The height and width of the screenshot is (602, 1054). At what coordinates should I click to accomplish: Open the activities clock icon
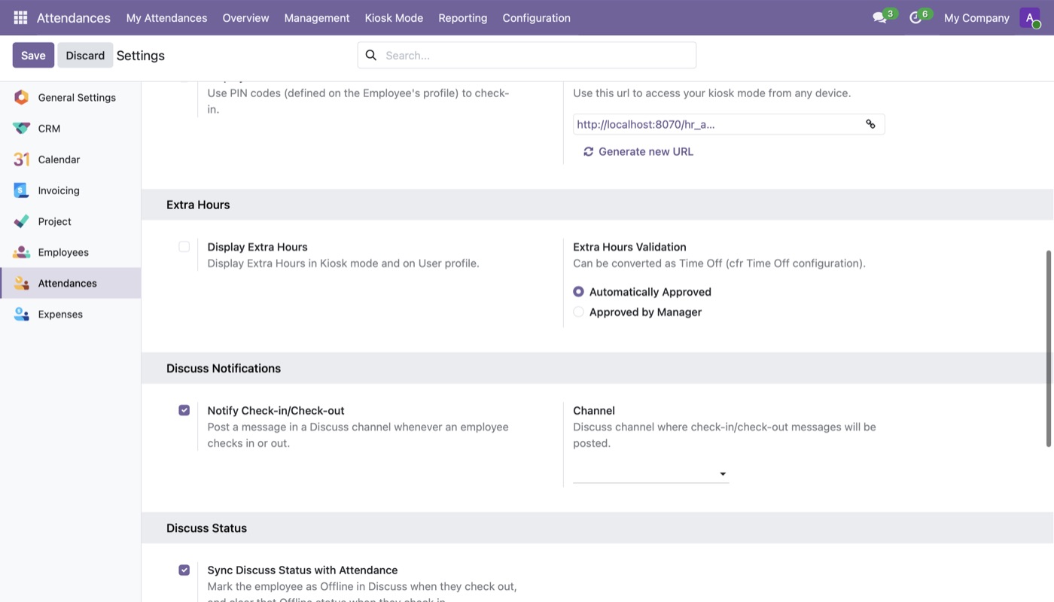[915, 17]
